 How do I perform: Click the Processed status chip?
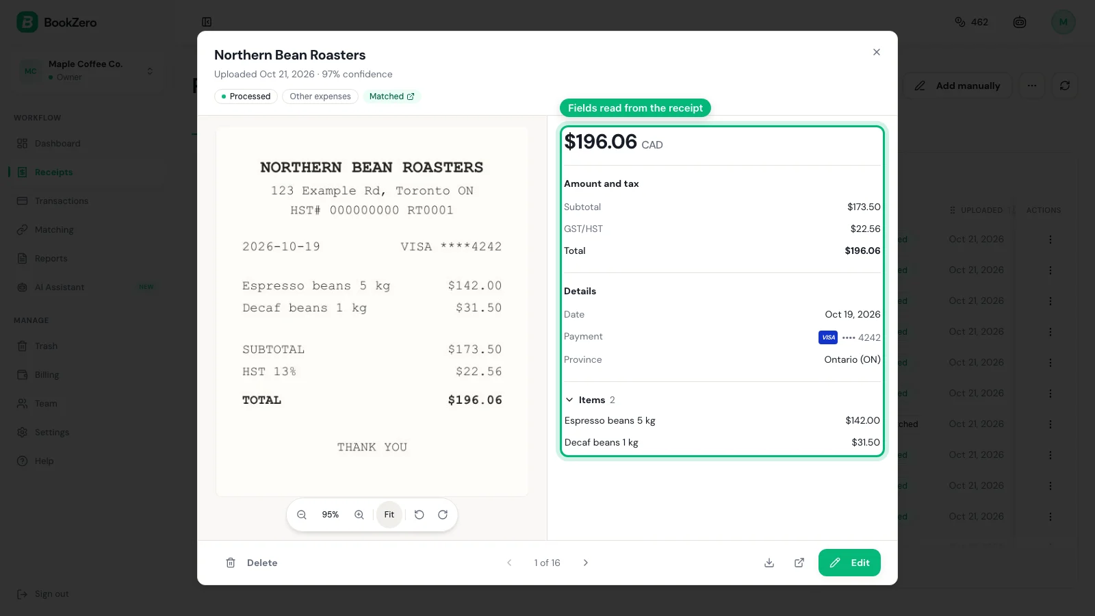click(x=246, y=97)
